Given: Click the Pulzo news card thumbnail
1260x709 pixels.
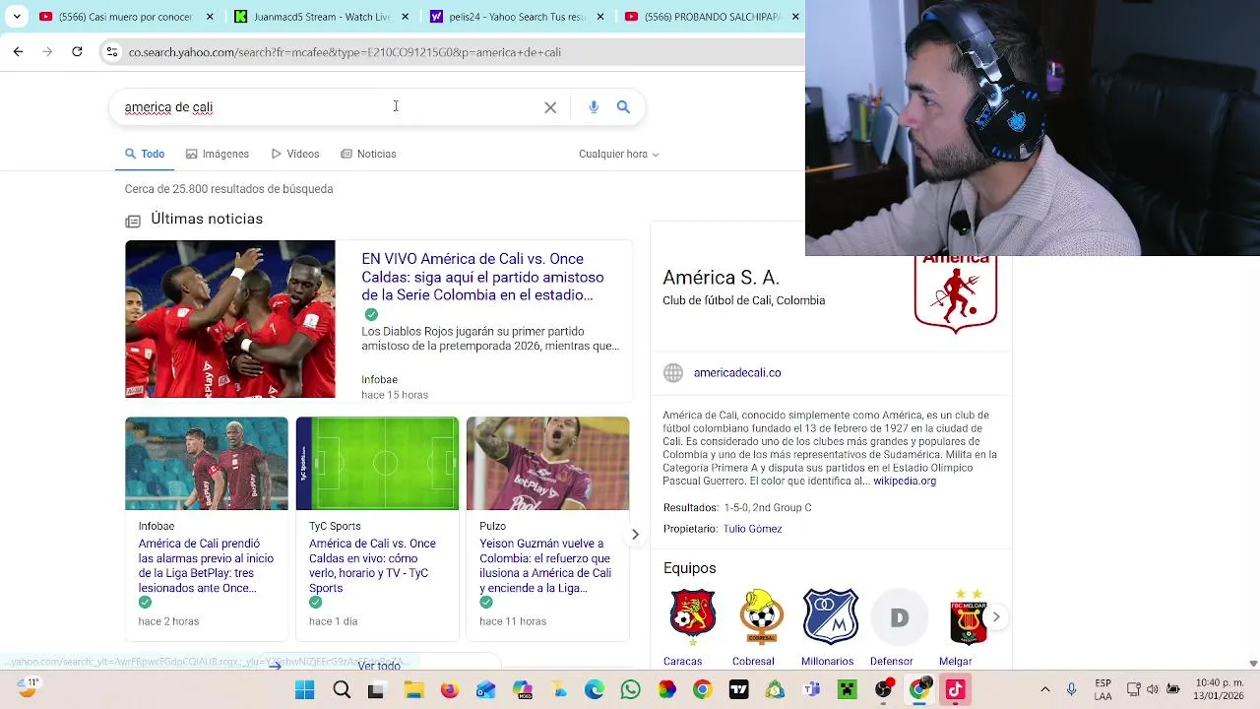Looking at the screenshot, I should click(x=547, y=464).
